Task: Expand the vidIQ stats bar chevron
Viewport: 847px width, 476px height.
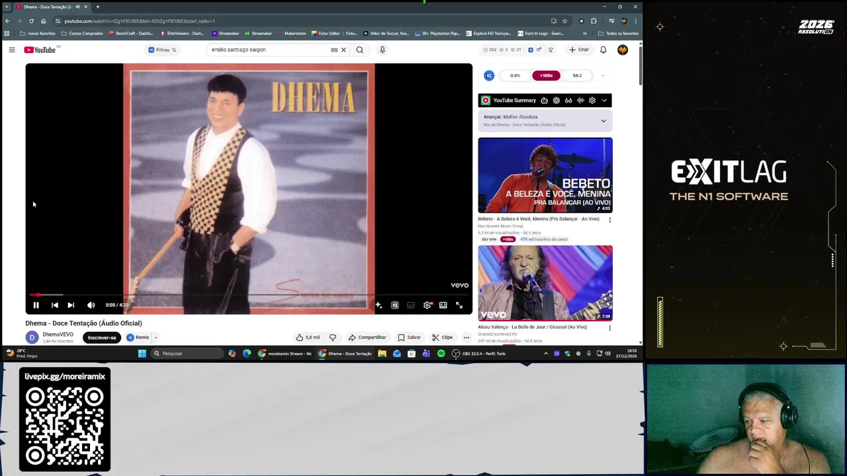Action: pos(603,75)
